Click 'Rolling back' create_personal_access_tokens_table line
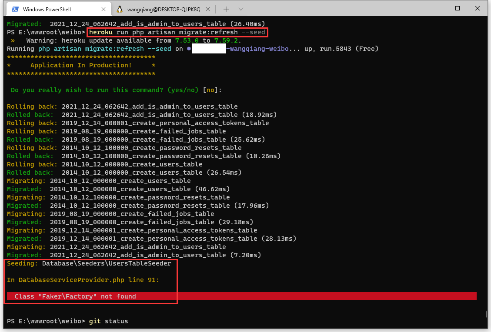The height and width of the screenshot is (332, 491). tap(138, 123)
